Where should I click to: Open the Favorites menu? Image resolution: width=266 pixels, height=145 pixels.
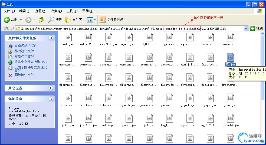(x=56, y=11)
